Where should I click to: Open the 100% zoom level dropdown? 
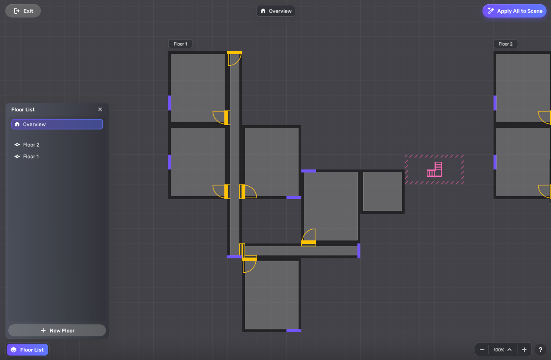502,350
